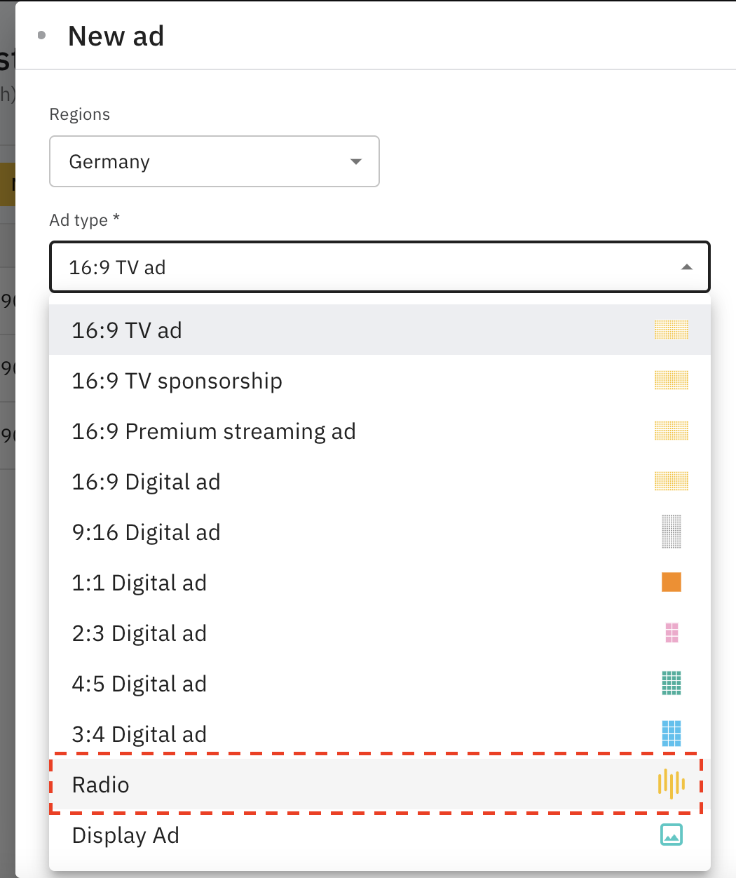This screenshot has height=878, width=736.
Task: Click the orange 1:1 square icon
Action: pos(671,582)
